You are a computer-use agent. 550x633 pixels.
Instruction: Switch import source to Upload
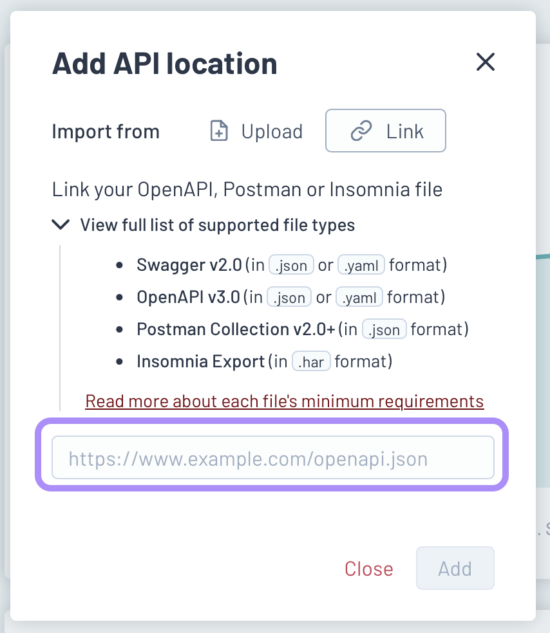[256, 131]
